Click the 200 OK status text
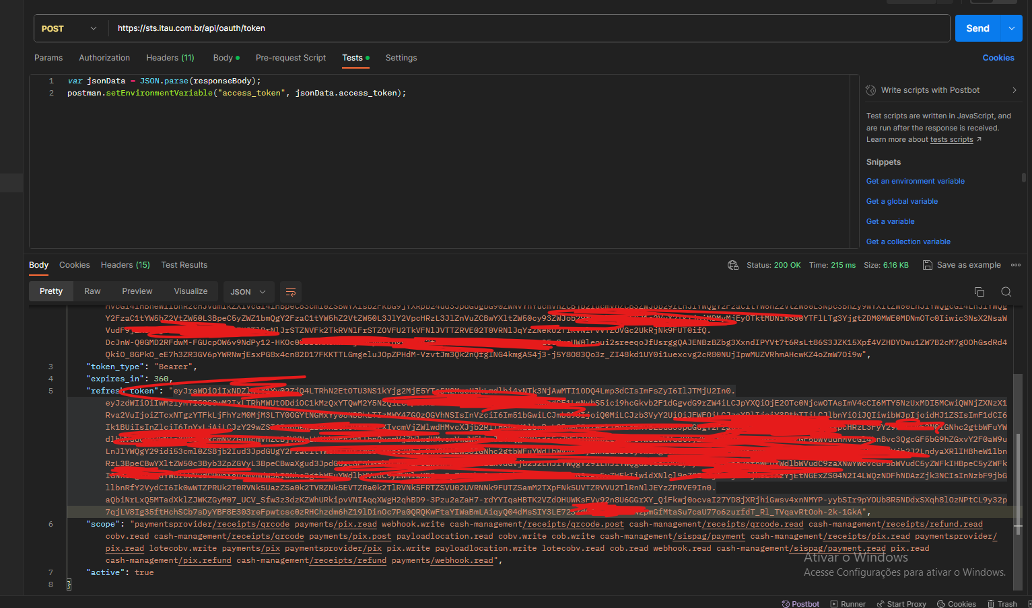Screen dimensions: 1032x608 tap(787, 265)
